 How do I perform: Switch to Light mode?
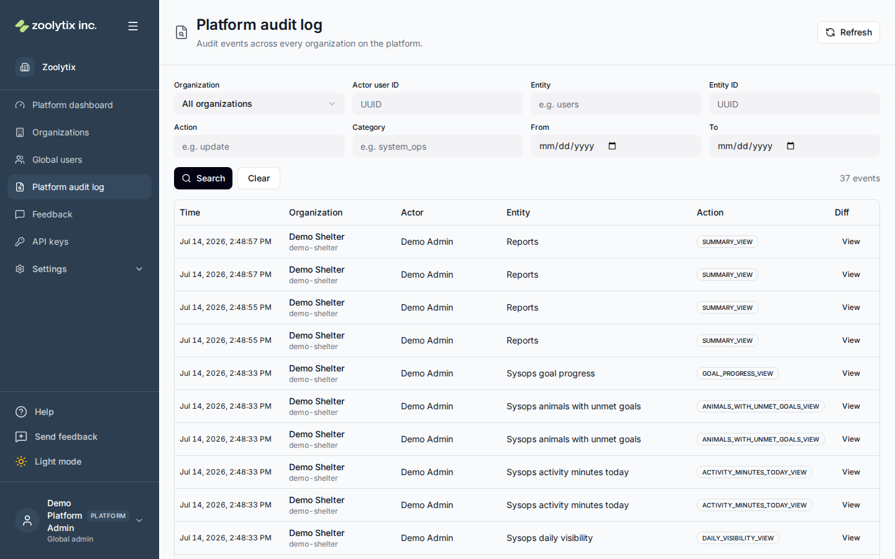[x=80, y=461]
